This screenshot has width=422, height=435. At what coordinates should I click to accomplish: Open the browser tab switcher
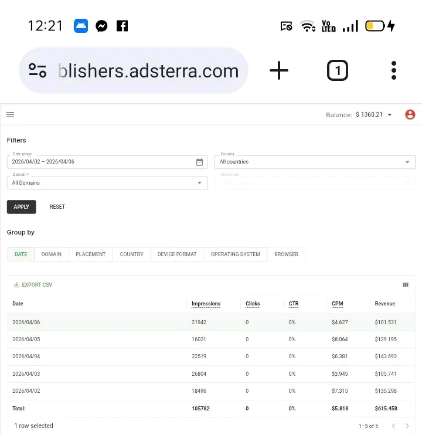click(337, 71)
